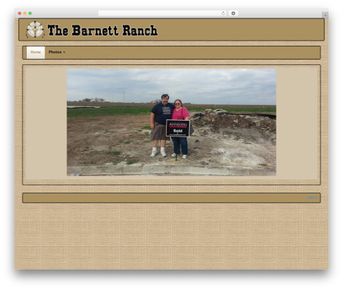The image size is (343, 290).
Task: Open the couple with Sold sign photo
Action: click(x=171, y=122)
